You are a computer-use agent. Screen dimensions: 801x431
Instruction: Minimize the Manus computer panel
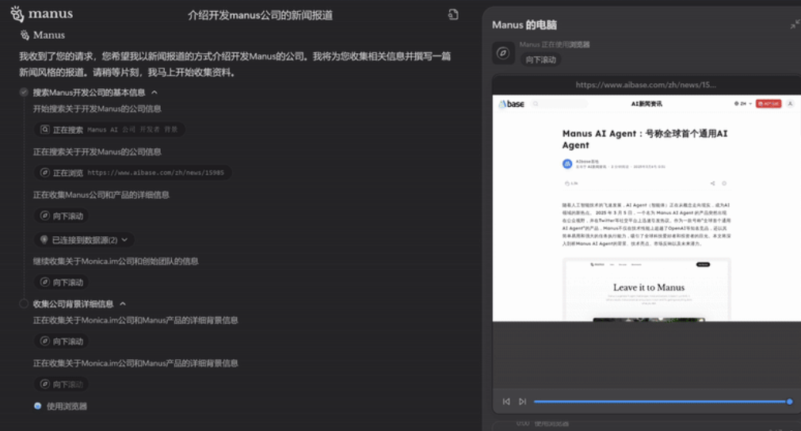tap(794, 25)
